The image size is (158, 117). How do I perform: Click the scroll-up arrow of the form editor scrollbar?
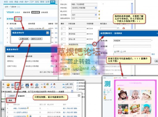point(132,4)
